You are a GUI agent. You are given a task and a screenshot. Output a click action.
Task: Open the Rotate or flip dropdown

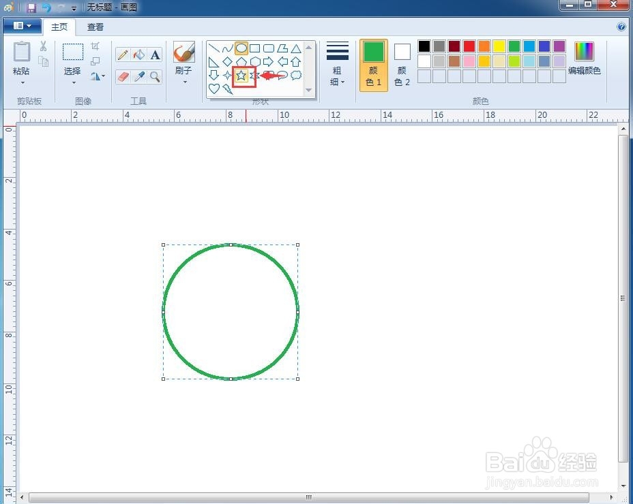[x=98, y=76]
